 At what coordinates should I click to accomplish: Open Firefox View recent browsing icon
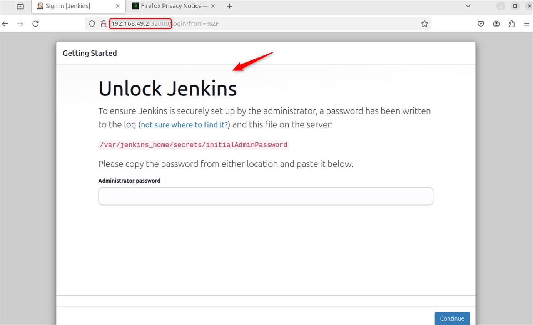point(20,6)
